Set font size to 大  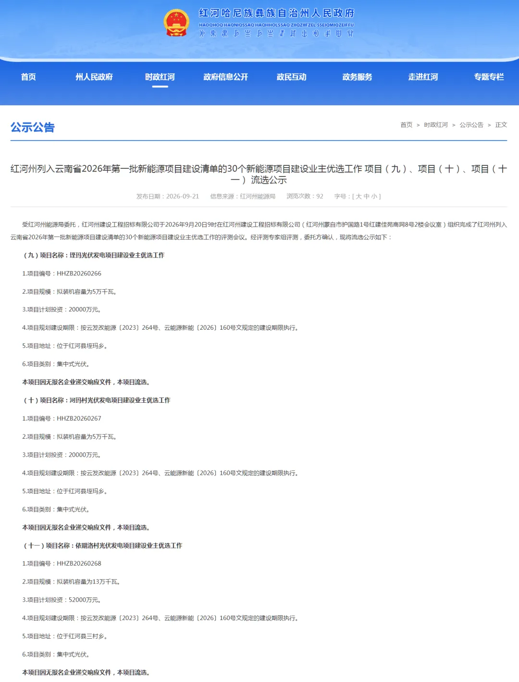358,197
